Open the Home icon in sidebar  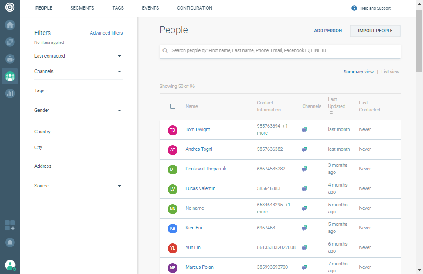point(10,25)
